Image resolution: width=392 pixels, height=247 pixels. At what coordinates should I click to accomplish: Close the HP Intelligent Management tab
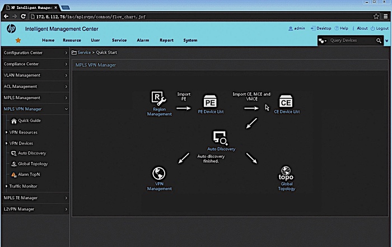(56, 7)
